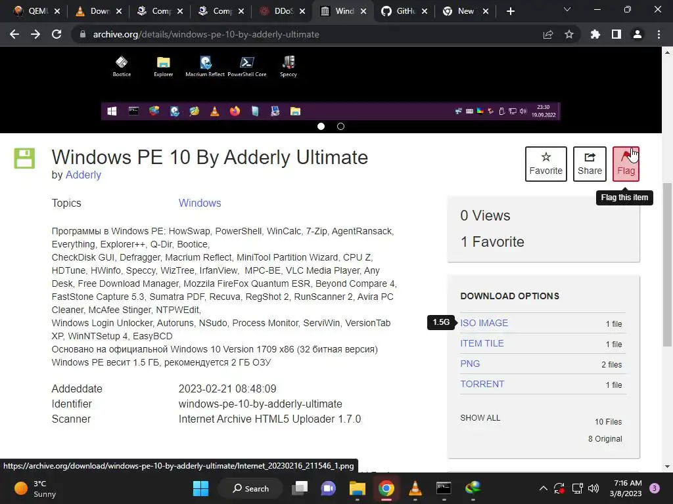This screenshot has height=504, width=673.
Task: Click the Addeddate value 2023-02-21 08:48:09
Action: (227, 388)
